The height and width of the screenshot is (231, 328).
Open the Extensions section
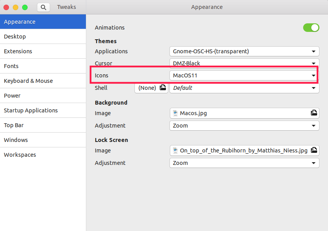click(43, 51)
